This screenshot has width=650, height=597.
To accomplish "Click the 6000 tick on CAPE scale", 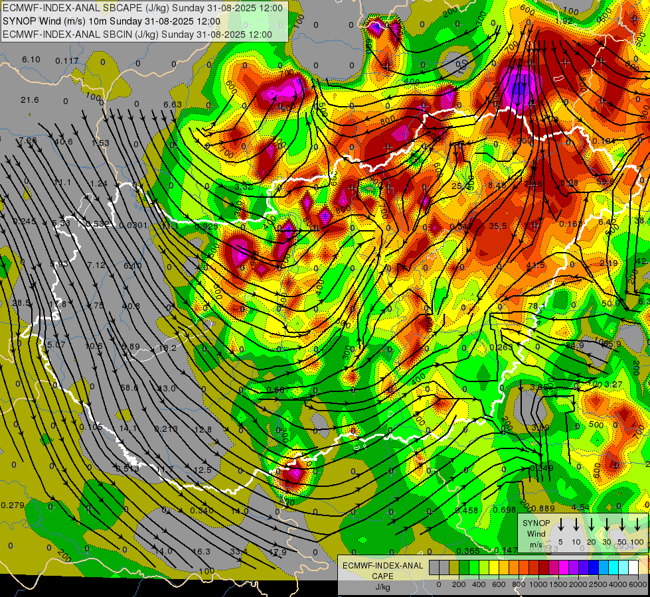I will coord(638,584).
